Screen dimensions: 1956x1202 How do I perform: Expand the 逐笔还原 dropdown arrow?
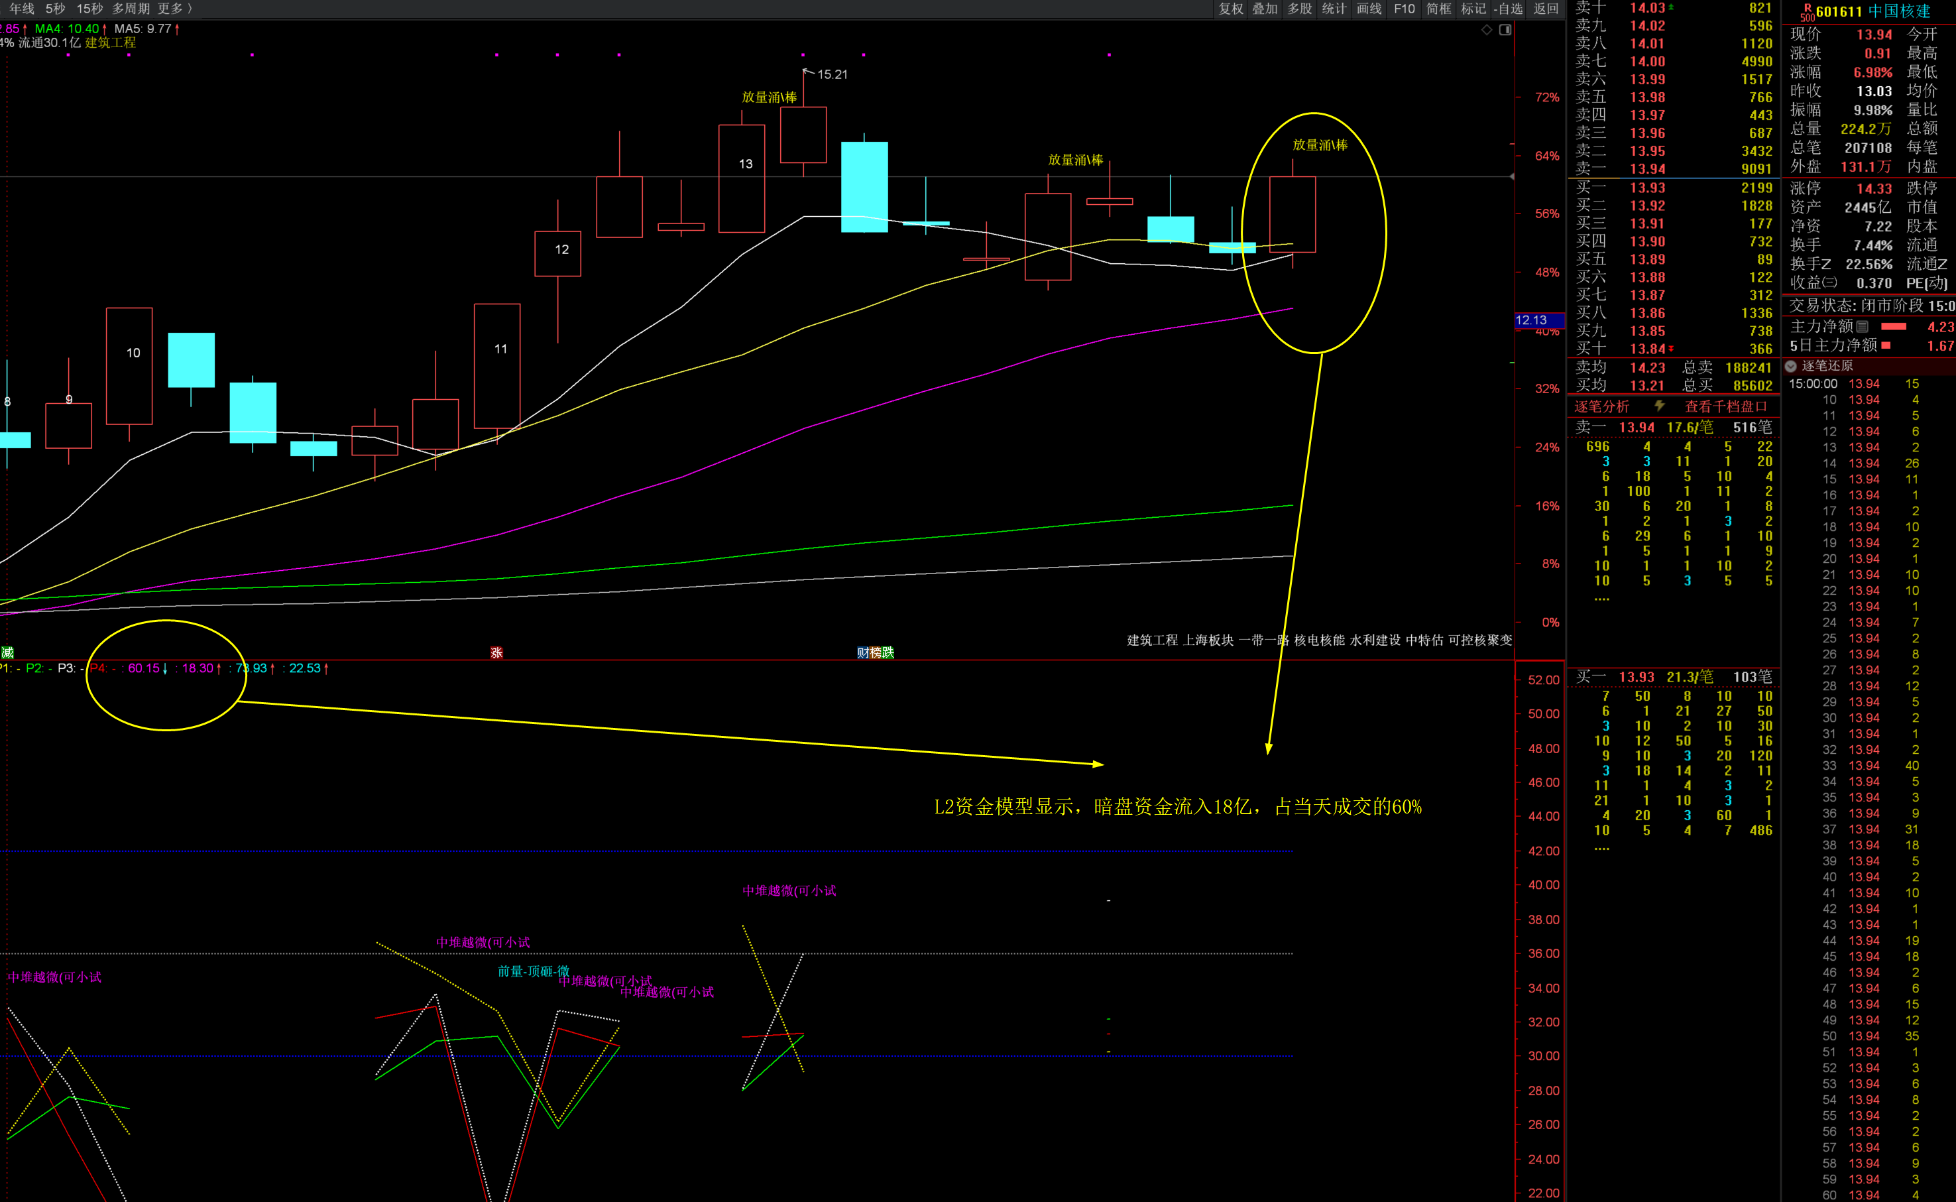1792,366
